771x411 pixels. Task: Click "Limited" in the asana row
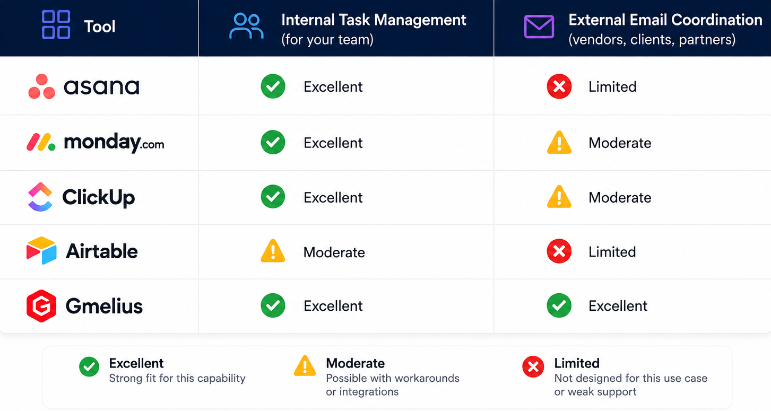[612, 87]
